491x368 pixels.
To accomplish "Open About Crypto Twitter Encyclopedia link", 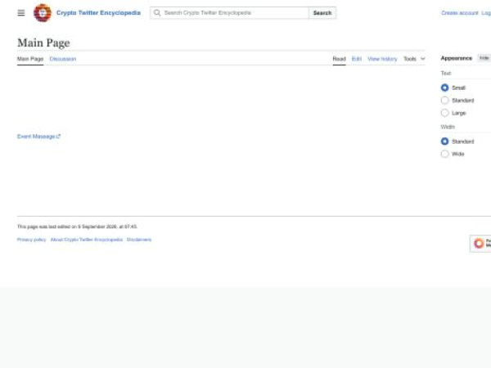I will (87, 240).
